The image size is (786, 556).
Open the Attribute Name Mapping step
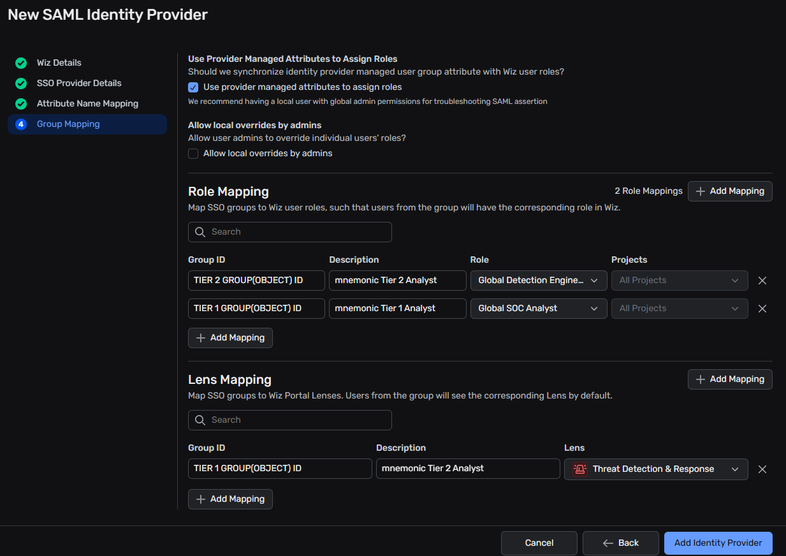[87, 104]
